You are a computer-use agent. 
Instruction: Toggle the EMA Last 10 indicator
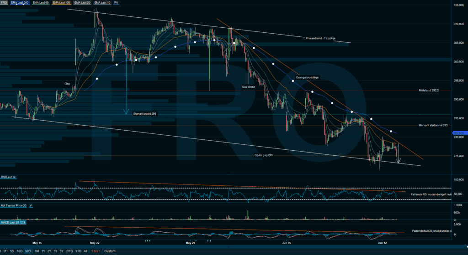102,2
